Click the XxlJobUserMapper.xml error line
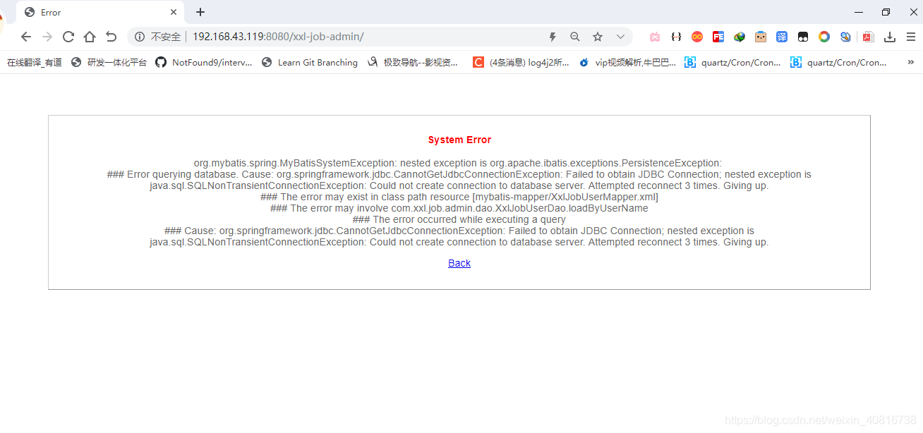The height and width of the screenshot is (433, 923). [459, 197]
